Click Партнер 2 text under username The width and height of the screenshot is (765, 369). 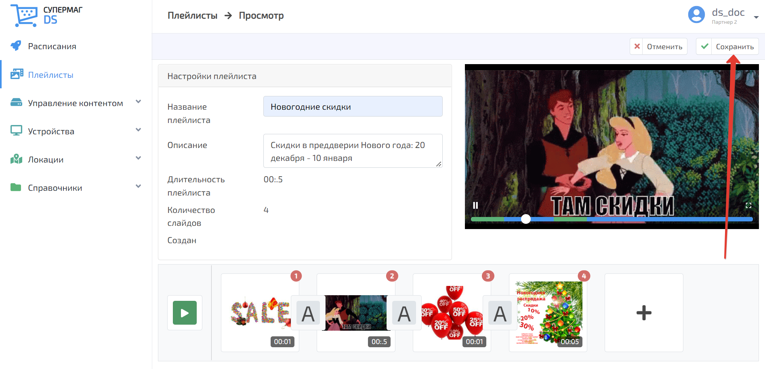pos(724,22)
